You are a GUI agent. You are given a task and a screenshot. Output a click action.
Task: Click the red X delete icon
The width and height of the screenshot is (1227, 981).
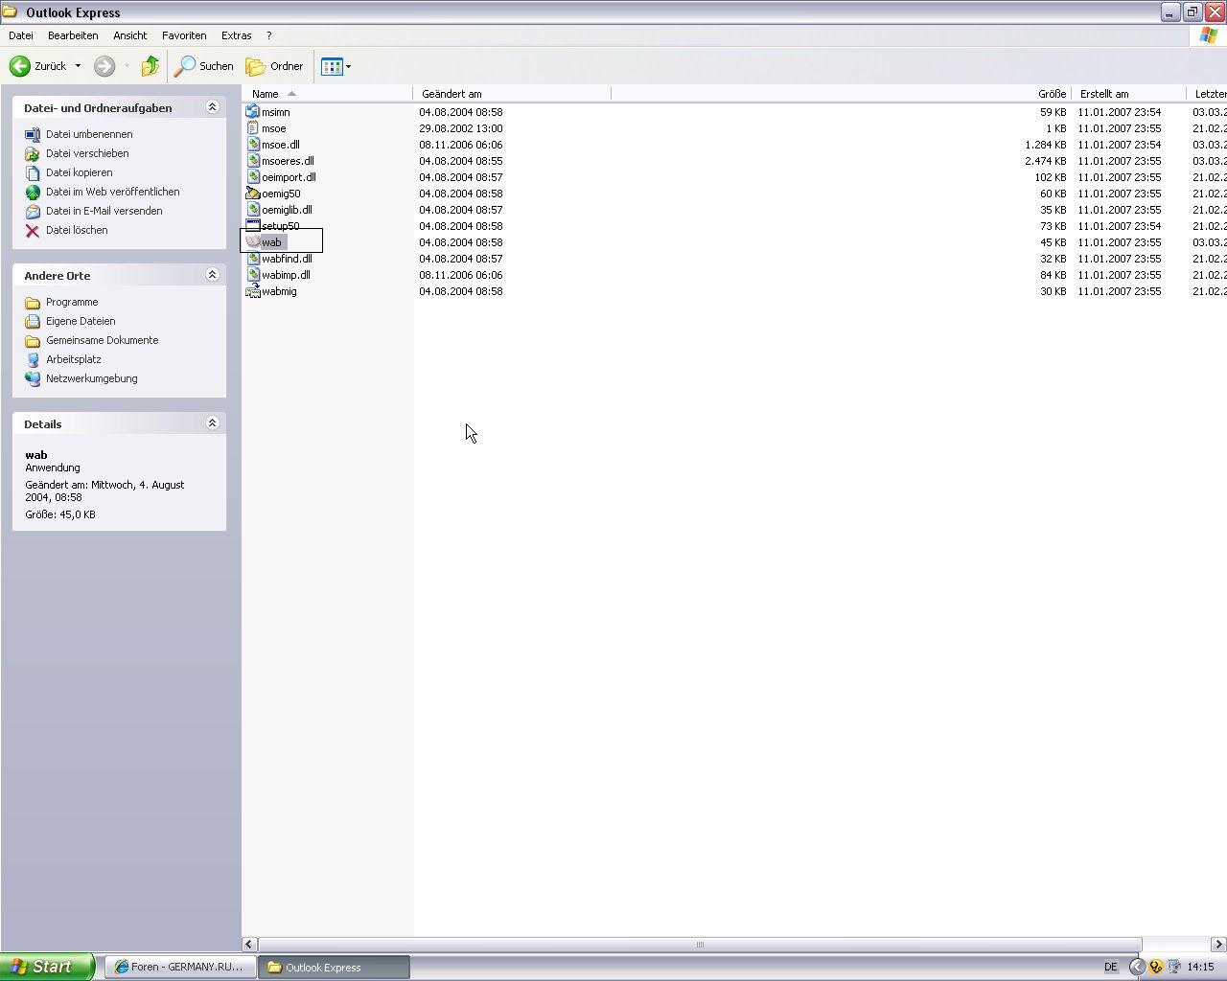coord(33,231)
